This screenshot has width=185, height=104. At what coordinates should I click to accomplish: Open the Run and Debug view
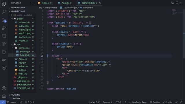tap(4, 28)
